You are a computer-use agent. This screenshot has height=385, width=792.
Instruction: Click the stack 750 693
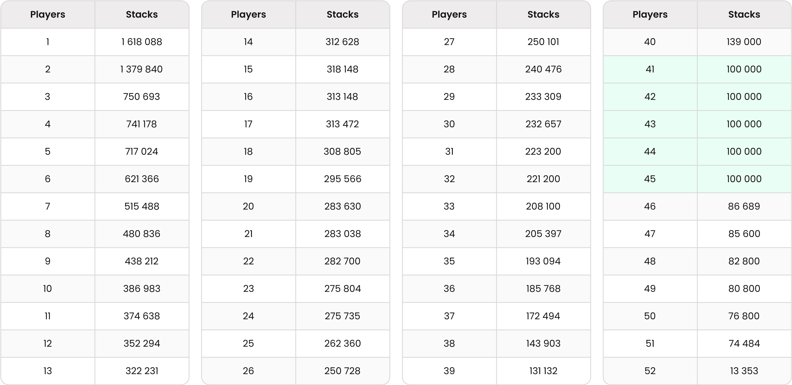[142, 97]
